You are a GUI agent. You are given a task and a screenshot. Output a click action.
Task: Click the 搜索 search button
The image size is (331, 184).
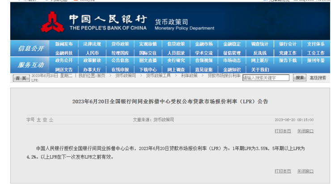coord(300,78)
